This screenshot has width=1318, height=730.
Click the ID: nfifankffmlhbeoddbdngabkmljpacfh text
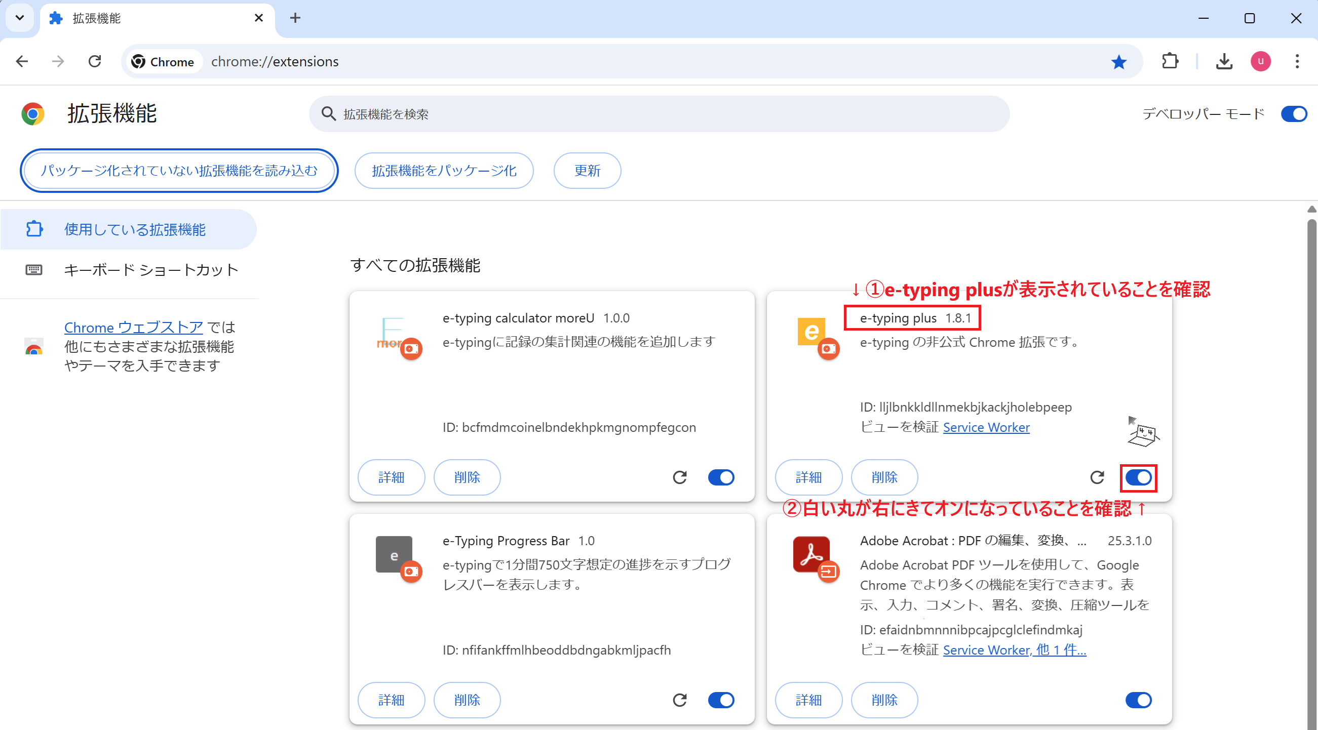[557, 650]
